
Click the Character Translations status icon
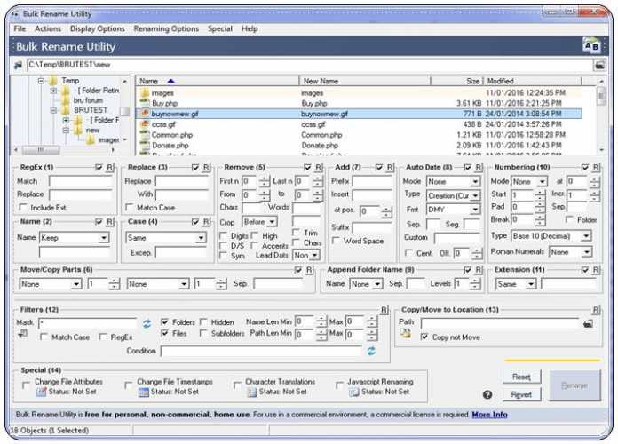tap(251, 392)
